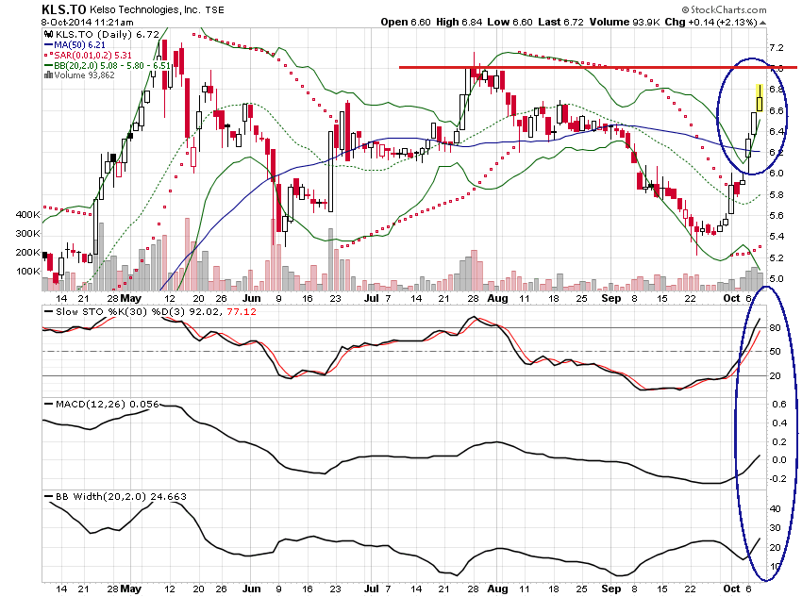The height and width of the screenshot is (597, 802).
Task: Click the Chg +0.14 (+2.13%) value
Action: click(711, 22)
